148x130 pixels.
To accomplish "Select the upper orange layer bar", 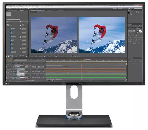I will [86, 69].
